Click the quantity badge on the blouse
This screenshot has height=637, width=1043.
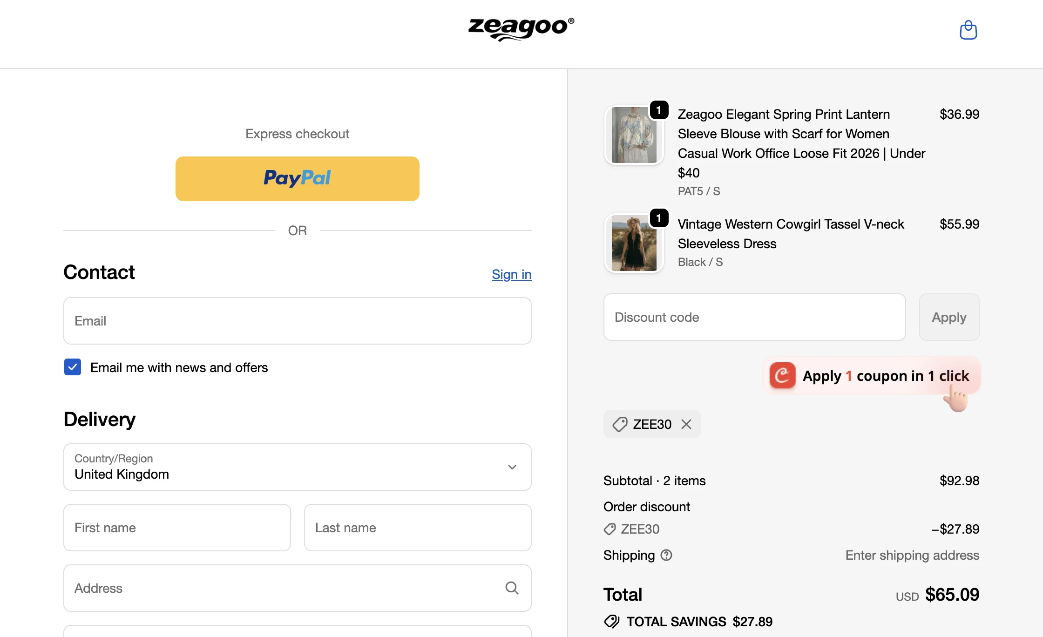[659, 110]
